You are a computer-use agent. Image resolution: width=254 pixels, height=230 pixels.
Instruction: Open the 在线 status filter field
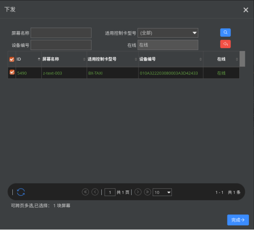[x=168, y=45]
